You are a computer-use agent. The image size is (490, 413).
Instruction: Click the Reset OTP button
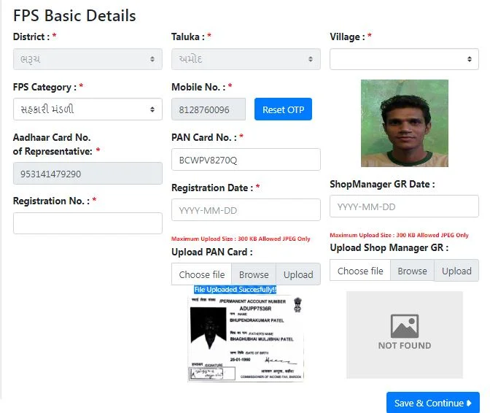click(x=283, y=109)
